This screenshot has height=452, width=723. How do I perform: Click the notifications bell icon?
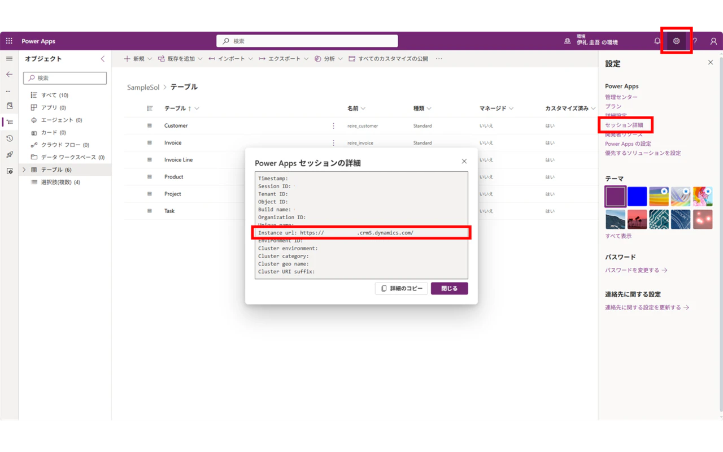657,41
